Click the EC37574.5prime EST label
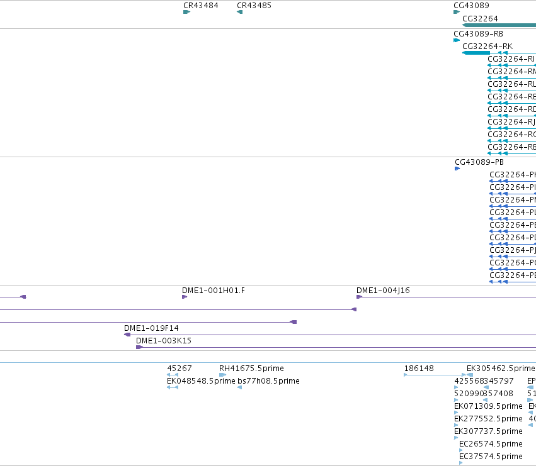Image resolution: width=536 pixels, height=466 pixels. click(491, 457)
